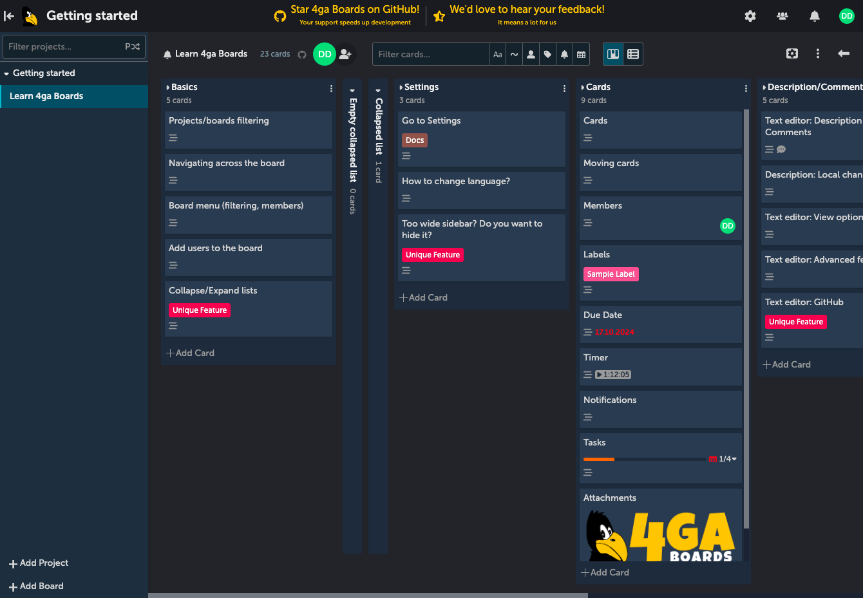Open the board three-dot menu in header

click(818, 53)
